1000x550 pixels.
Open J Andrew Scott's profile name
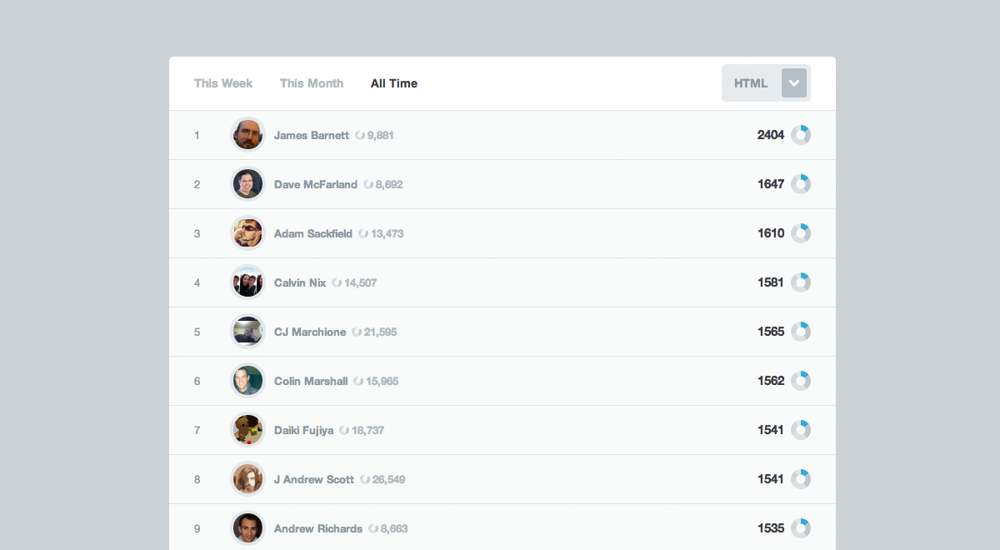(314, 479)
